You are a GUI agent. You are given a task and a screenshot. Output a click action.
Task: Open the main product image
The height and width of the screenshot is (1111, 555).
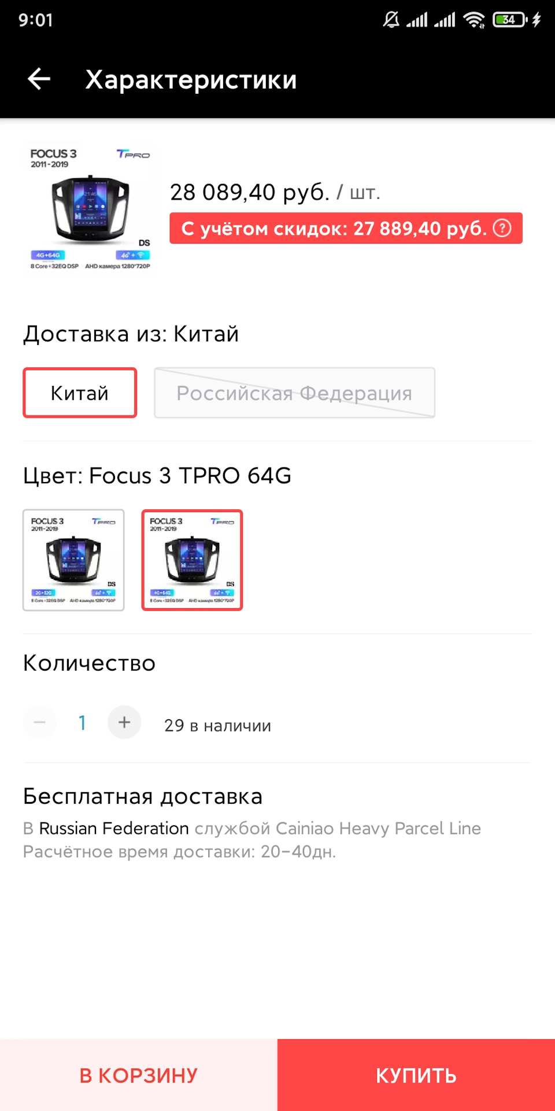point(90,208)
